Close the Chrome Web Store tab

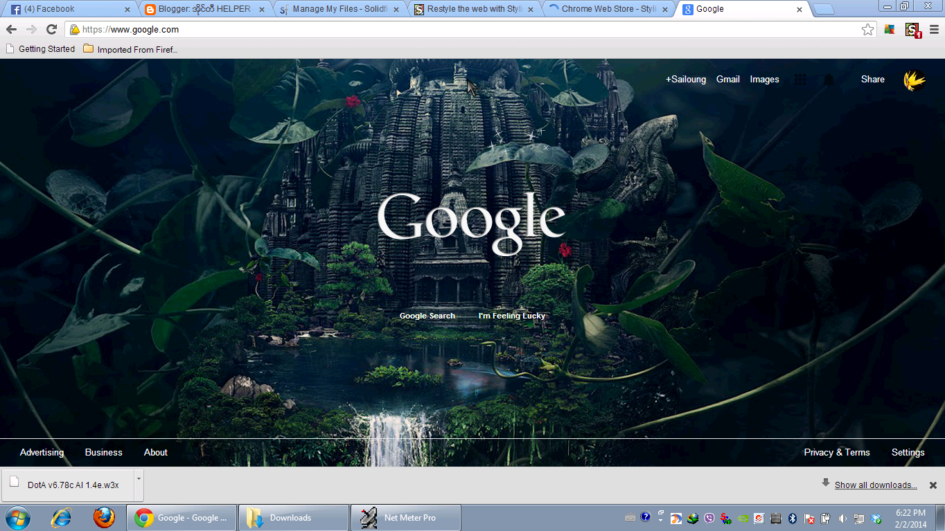(664, 10)
